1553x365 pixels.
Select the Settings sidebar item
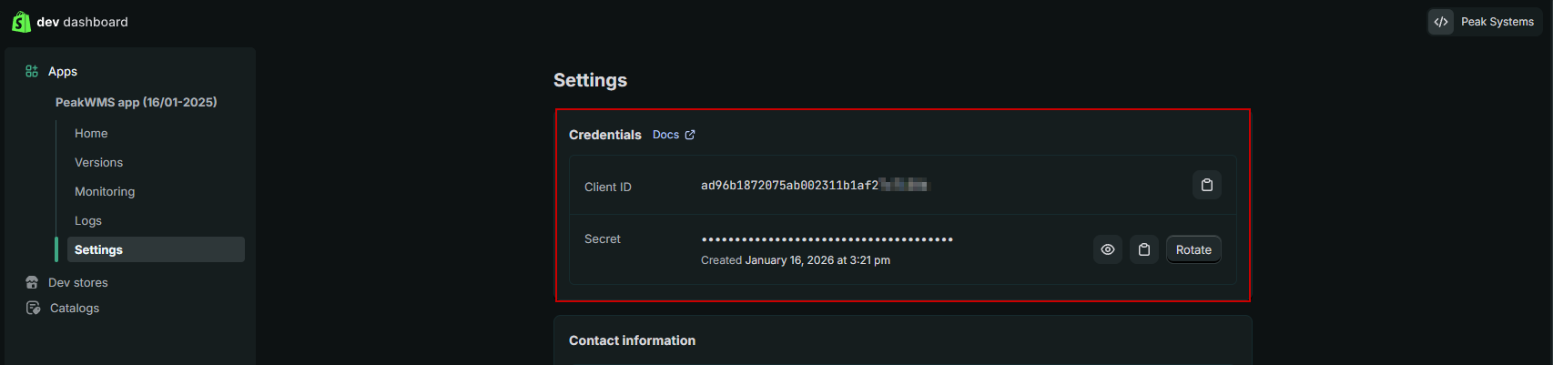tap(98, 249)
